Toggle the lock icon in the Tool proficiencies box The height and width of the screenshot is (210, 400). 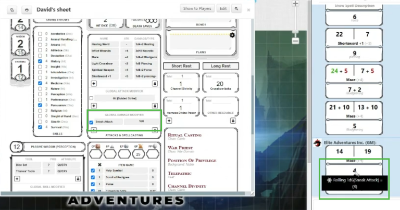[78, 179]
